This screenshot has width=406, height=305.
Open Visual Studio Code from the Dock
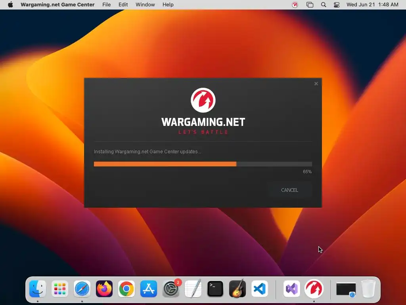pos(259,289)
